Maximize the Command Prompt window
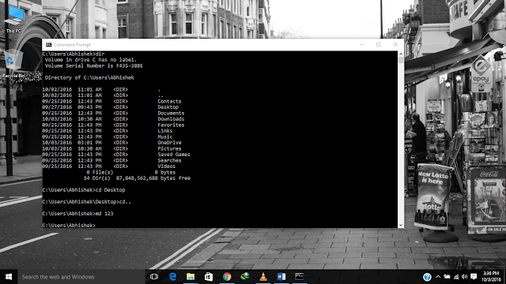The height and width of the screenshot is (284, 506). [x=379, y=45]
